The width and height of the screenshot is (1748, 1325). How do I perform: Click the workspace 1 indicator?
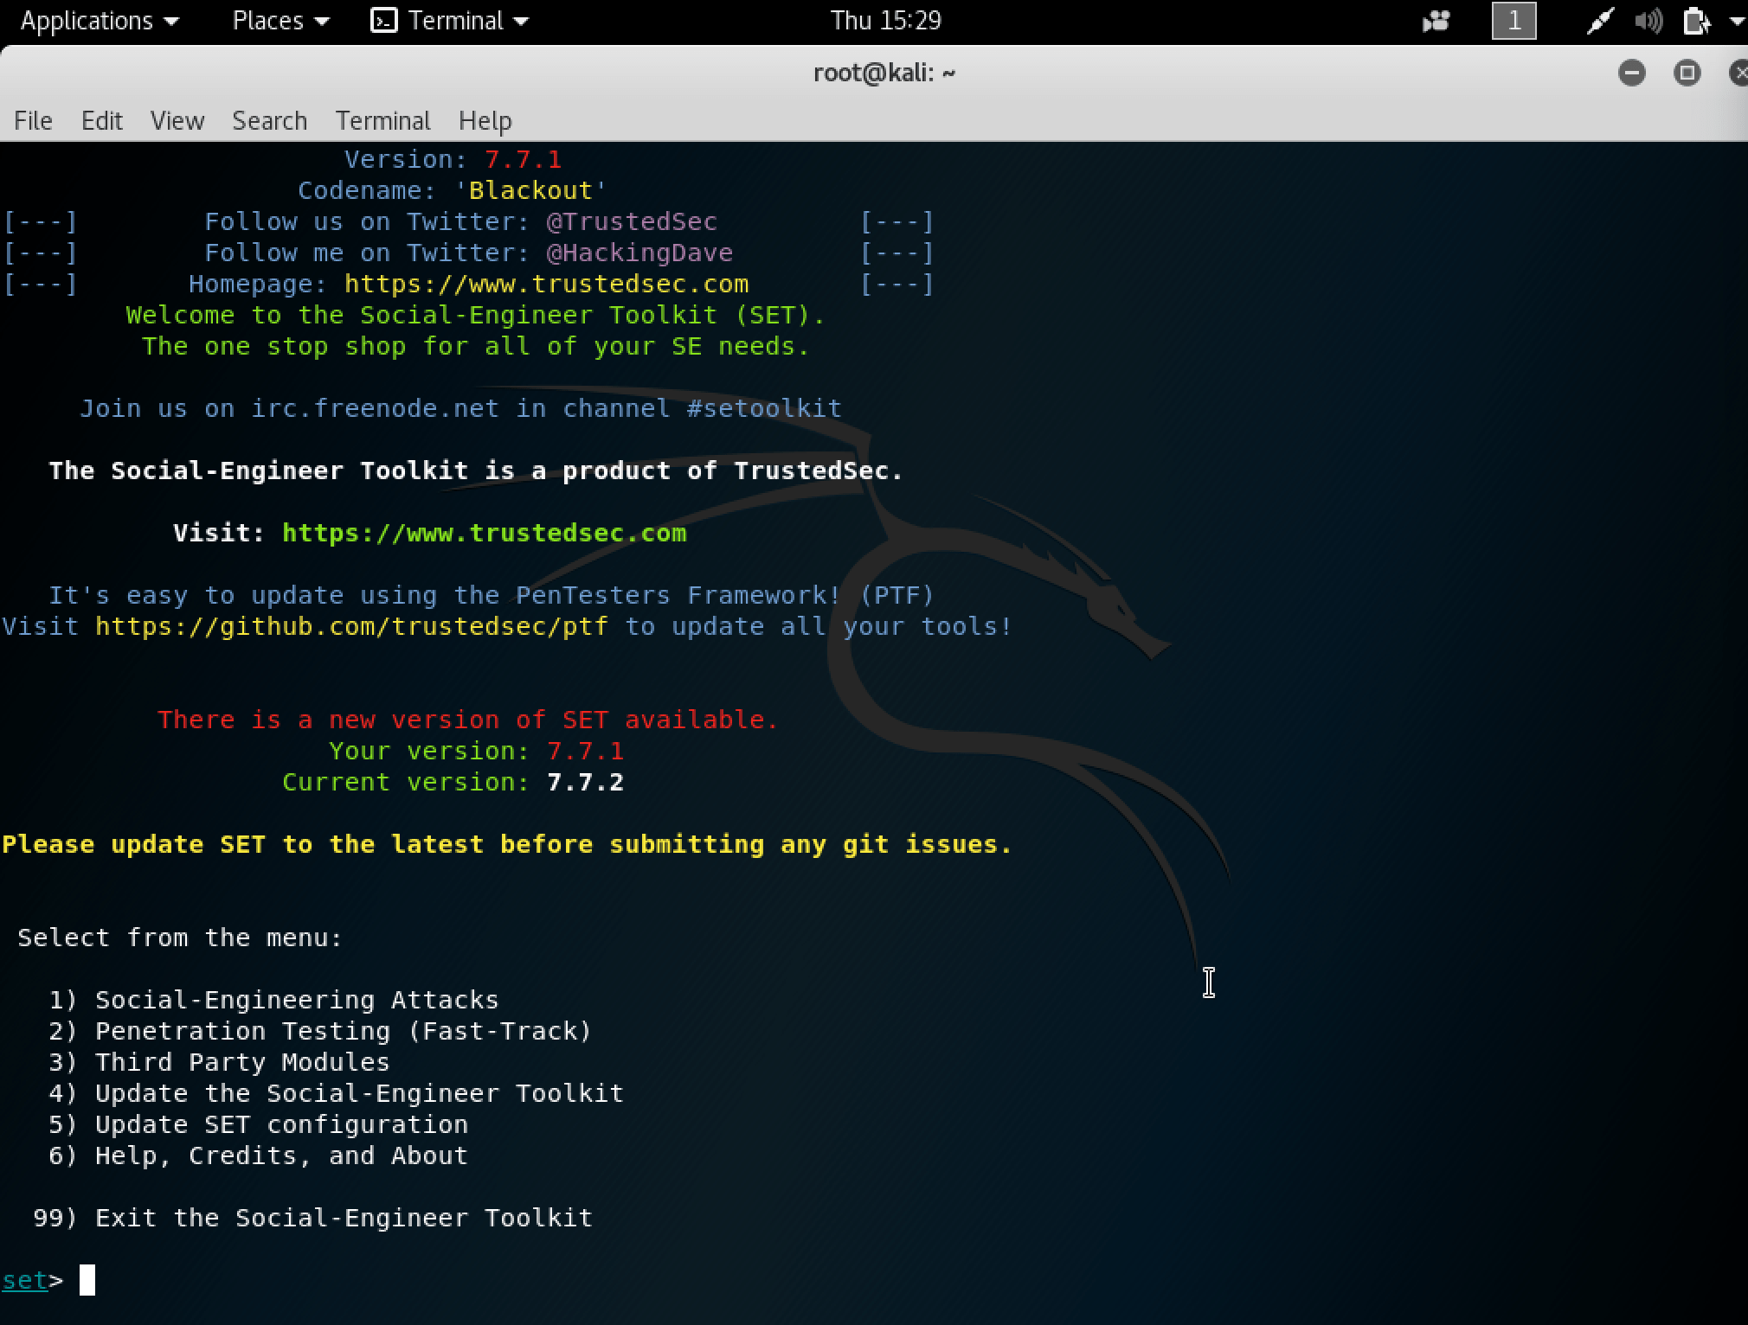pos(1513,21)
